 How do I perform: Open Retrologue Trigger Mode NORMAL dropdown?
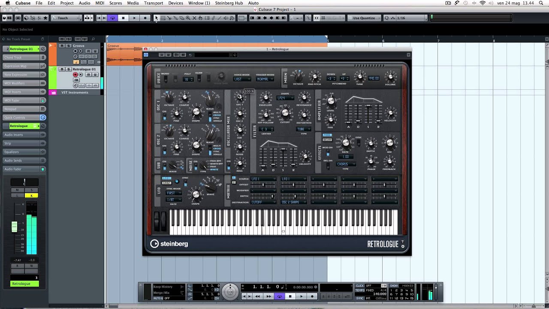click(x=265, y=79)
